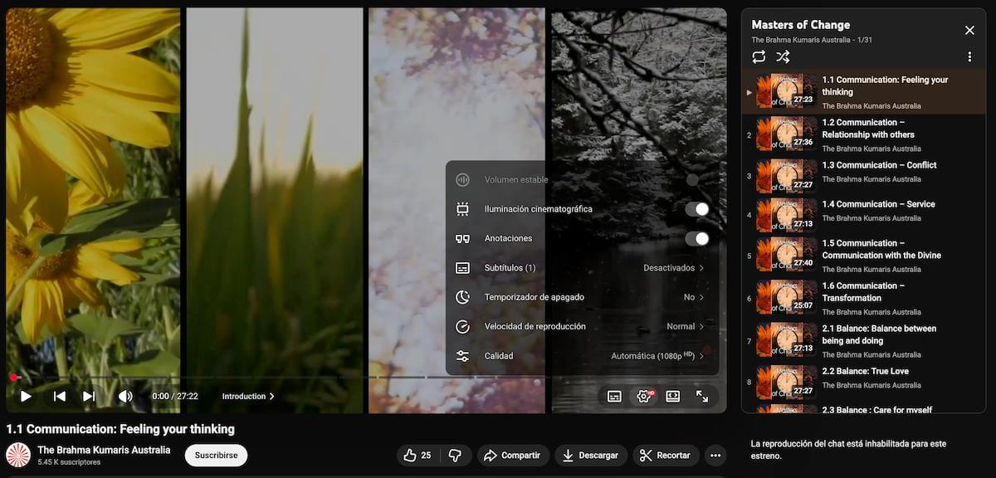
Task: Dislike the video with the thumbs down
Action: click(x=455, y=456)
